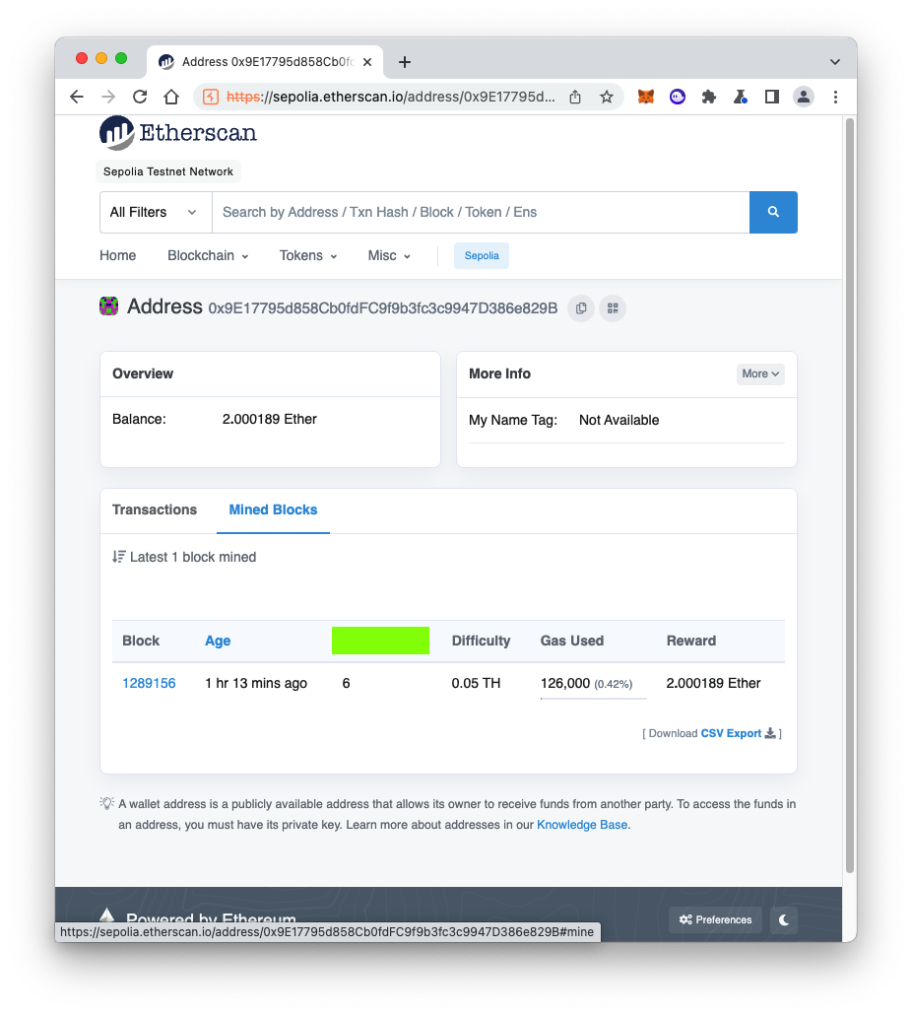Image resolution: width=912 pixels, height=1015 pixels.
Task: Expand the Misc menu
Action: tap(389, 255)
